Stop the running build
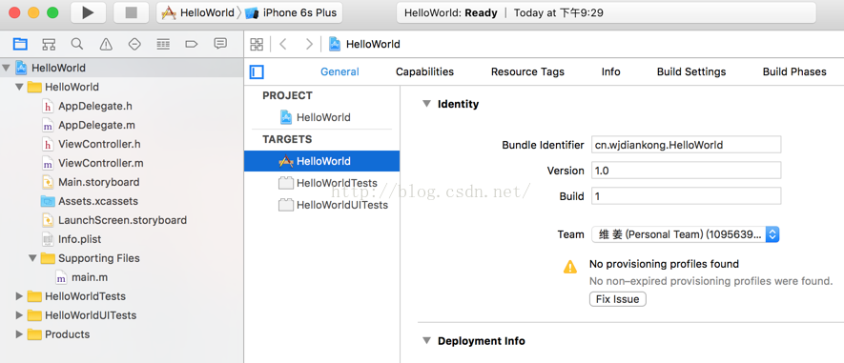This screenshot has width=844, height=363. tap(132, 13)
